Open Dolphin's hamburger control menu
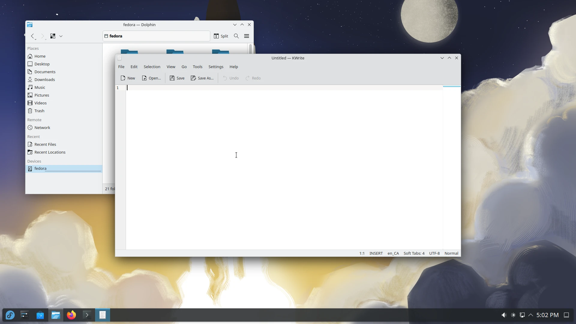This screenshot has height=324, width=576. coord(247,36)
